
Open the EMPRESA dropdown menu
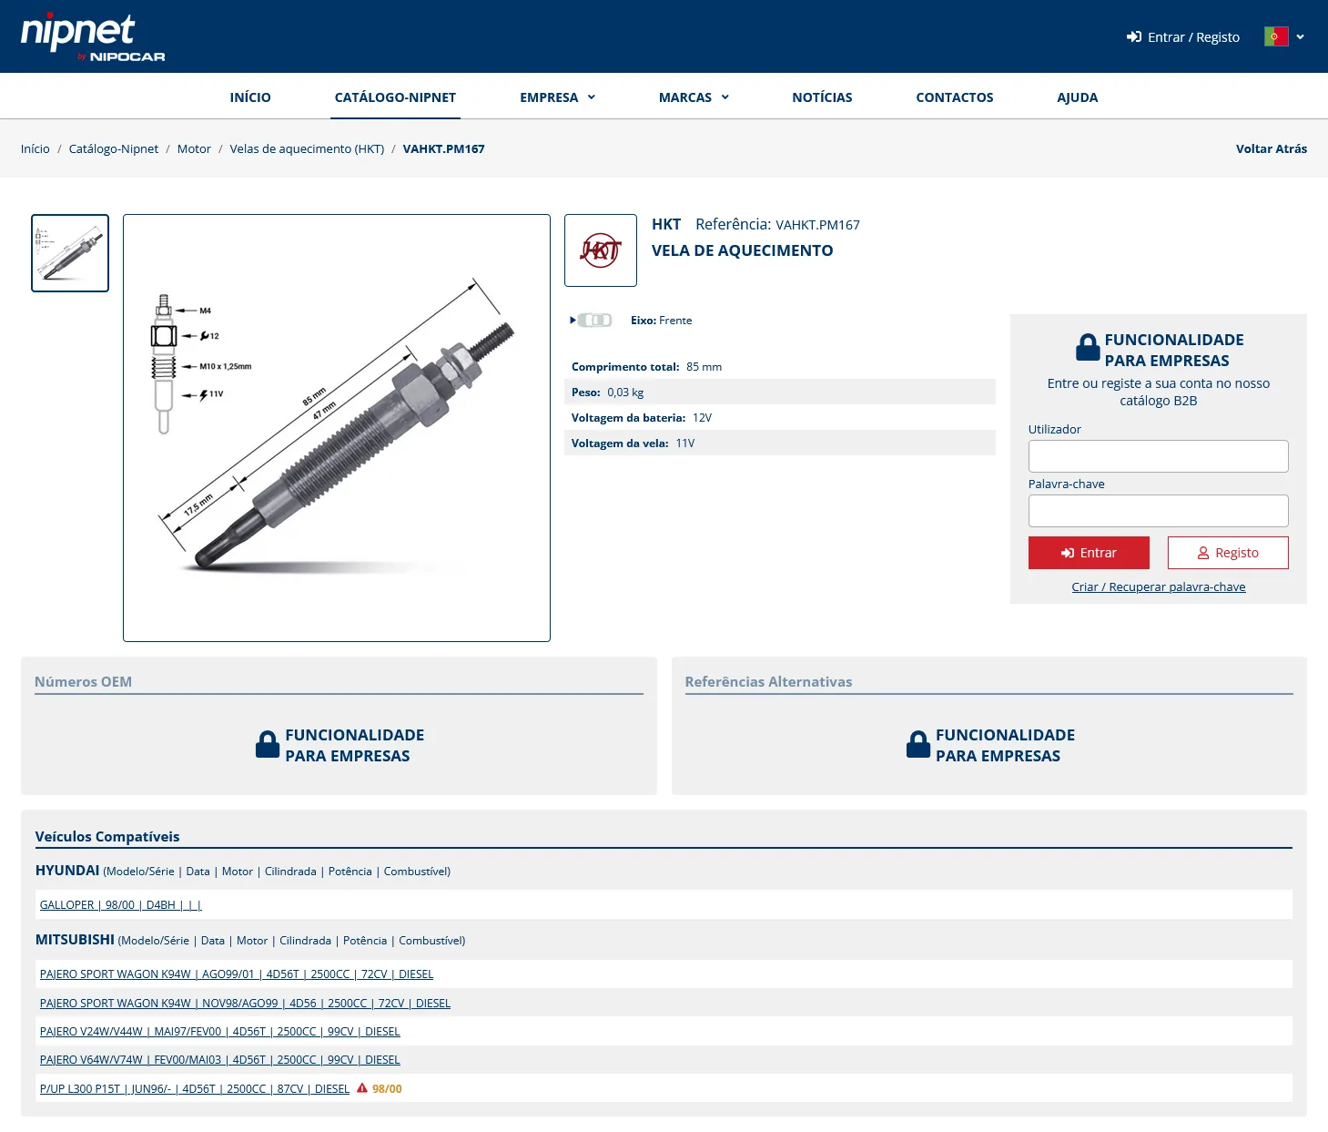pos(557,97)
